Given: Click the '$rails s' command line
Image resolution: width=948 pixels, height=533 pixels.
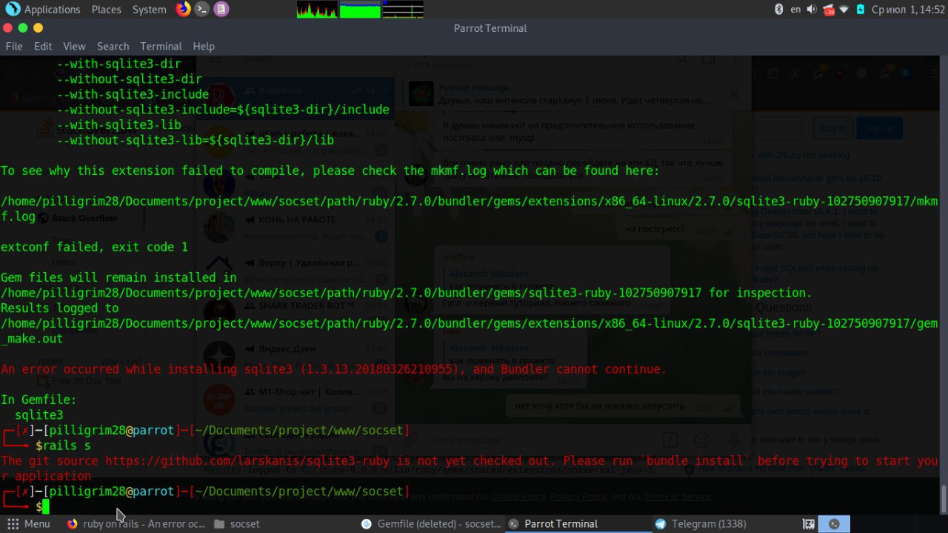Looking at the screenshot, I should coord(63,446).
